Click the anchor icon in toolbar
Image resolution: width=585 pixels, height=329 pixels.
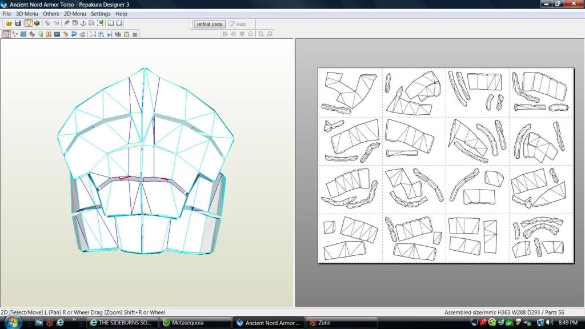(83, 23)
